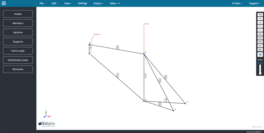
Task: Open the Supports panel
Action: (18, 42)
